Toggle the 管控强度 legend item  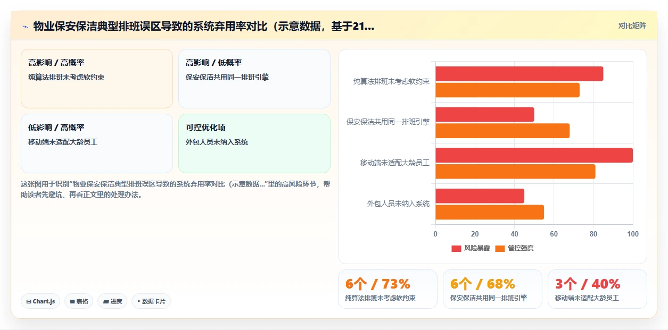pos(514,248)
